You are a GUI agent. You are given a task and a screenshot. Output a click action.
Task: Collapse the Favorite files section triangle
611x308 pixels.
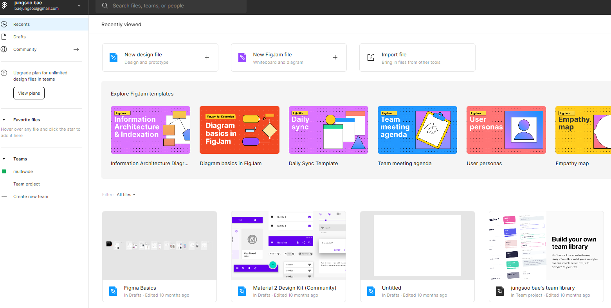(x=4, y=120)
